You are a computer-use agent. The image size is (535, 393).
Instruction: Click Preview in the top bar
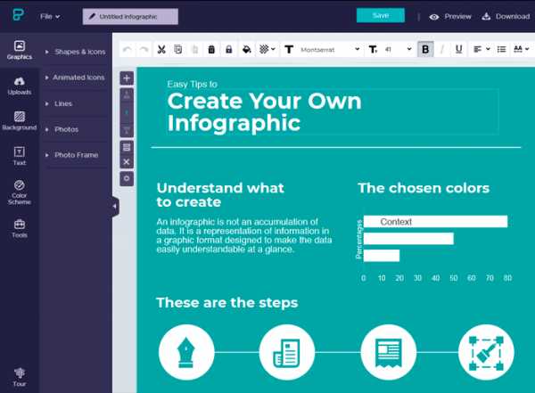[x=450, y=17]
